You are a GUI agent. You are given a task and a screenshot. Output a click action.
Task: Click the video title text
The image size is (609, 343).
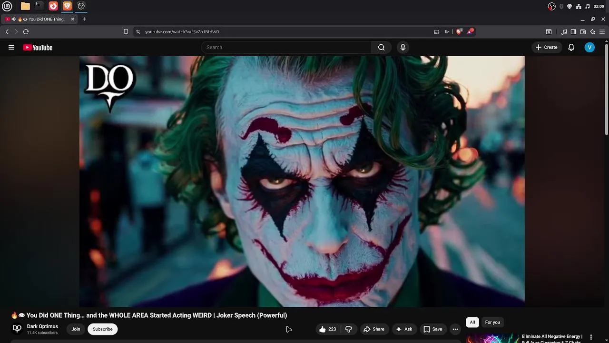click(x=149, y=315)
